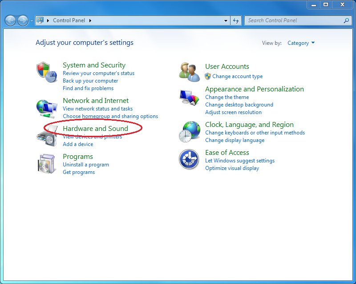
Task: Click the Programs disc box icon
Action: (47, 164)
